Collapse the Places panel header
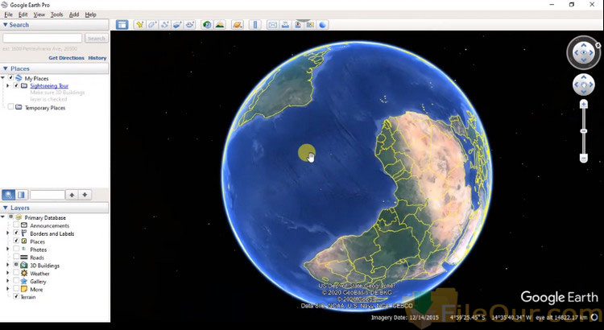604x330 pixels. 5,68
